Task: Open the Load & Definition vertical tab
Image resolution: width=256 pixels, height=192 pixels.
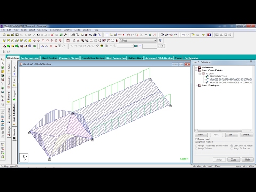Action: [14, 115]
